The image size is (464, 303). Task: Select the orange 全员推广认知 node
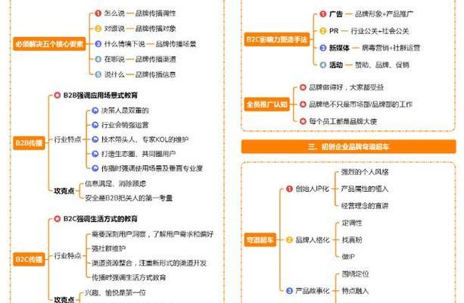click(x=267, y=105)
